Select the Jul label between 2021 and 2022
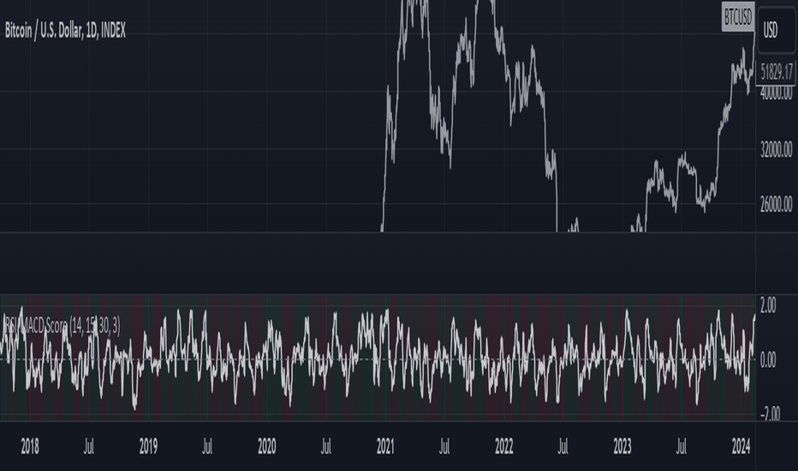 click(x=444, y=447)
